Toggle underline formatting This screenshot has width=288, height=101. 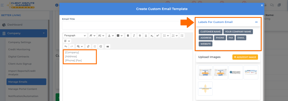[x=146, y=36]
